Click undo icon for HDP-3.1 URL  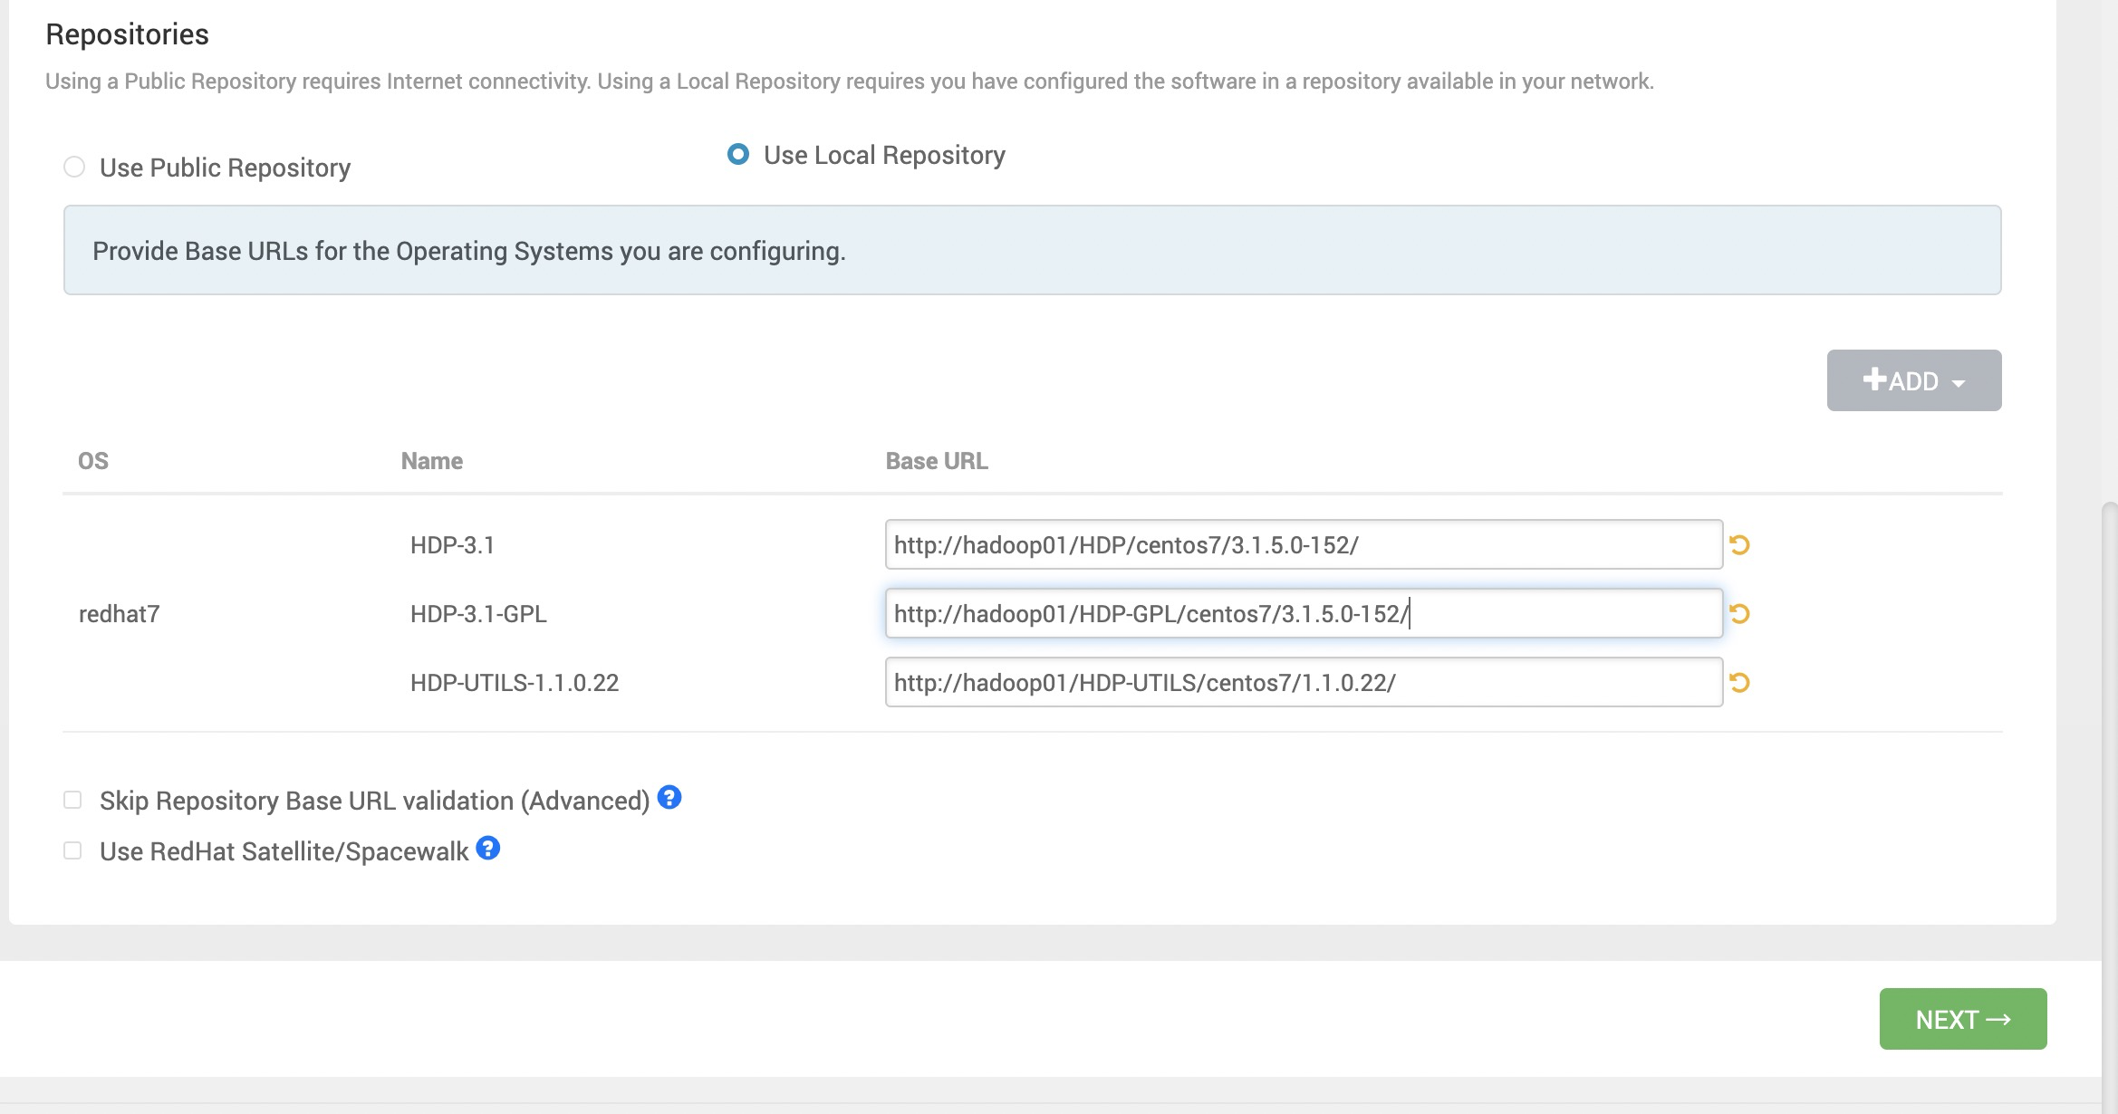point(1738,545)
